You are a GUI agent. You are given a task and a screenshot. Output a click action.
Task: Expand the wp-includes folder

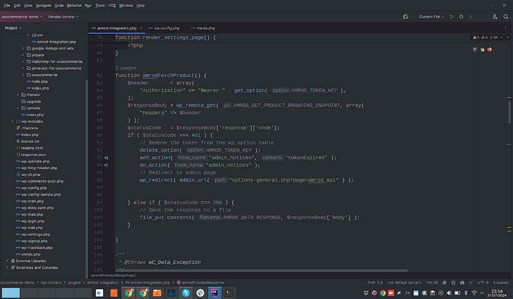[13, 121]
